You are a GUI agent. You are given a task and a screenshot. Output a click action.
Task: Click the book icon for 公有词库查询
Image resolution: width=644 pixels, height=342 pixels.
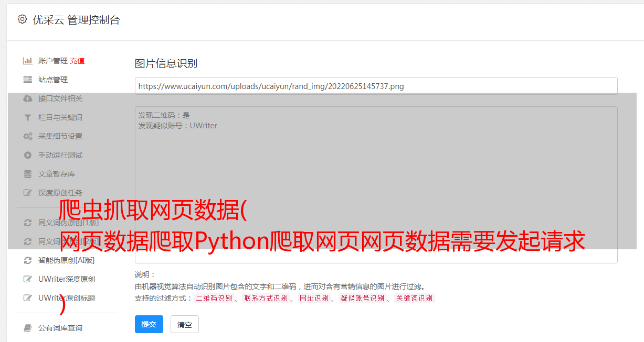(x=28, y=328)
